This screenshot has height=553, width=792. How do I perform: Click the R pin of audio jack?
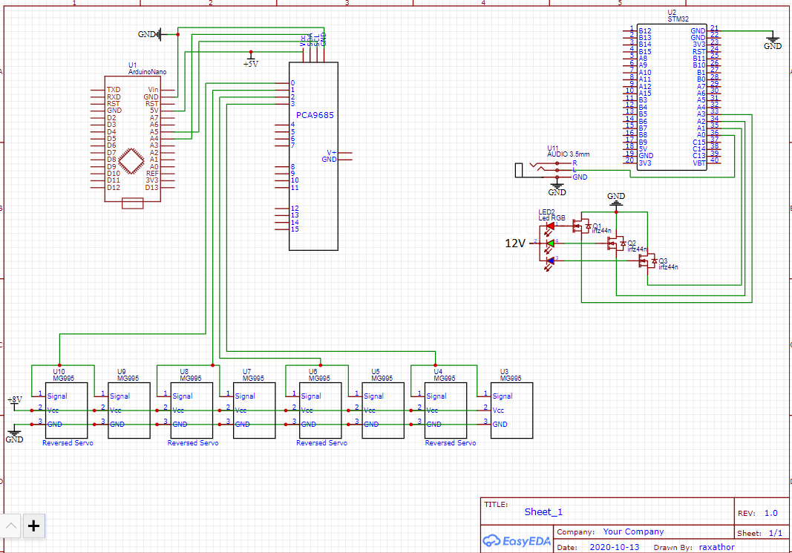[x=575, y=163]
